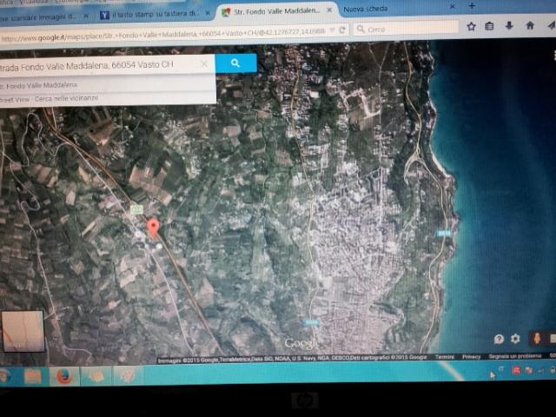Switch to Str. Fondo Valle Maddalena tab
The height and width of the screenshot is (417, 556).
coord(274,11)
